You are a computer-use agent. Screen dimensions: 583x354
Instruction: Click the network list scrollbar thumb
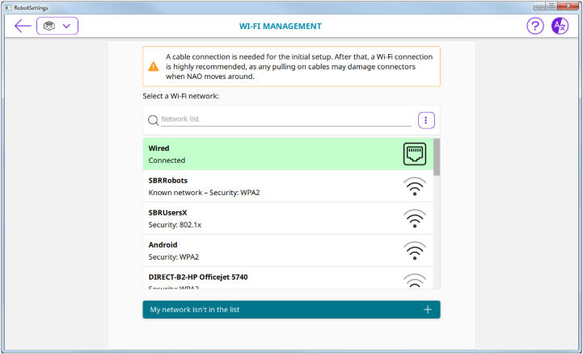[437, 156]
